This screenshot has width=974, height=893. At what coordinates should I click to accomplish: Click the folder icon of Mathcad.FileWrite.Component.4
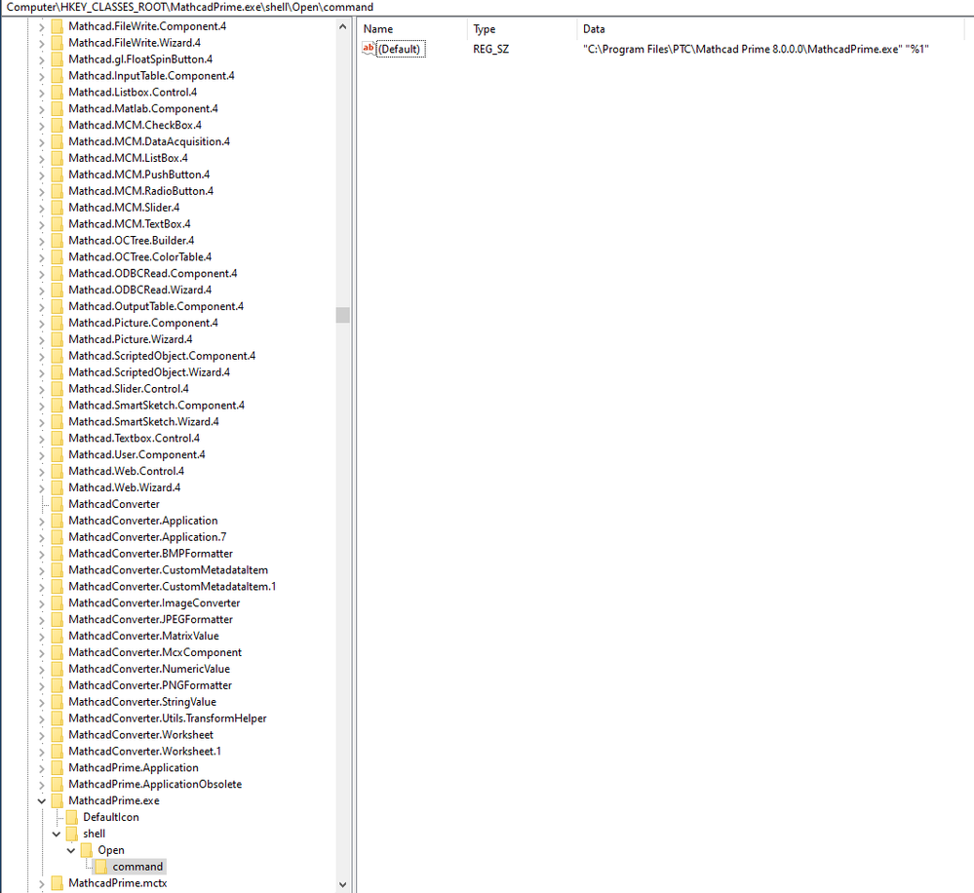[58, 26]
